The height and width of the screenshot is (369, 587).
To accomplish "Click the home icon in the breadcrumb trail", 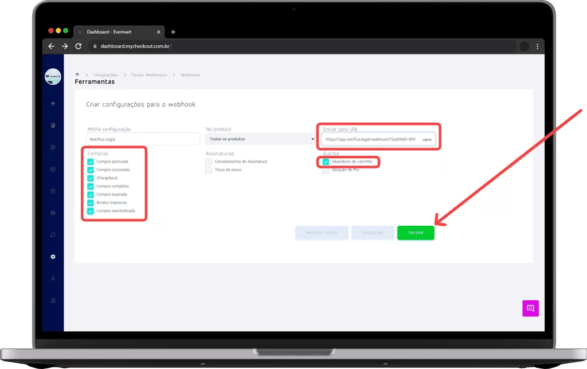I will (x=77, y=74).
